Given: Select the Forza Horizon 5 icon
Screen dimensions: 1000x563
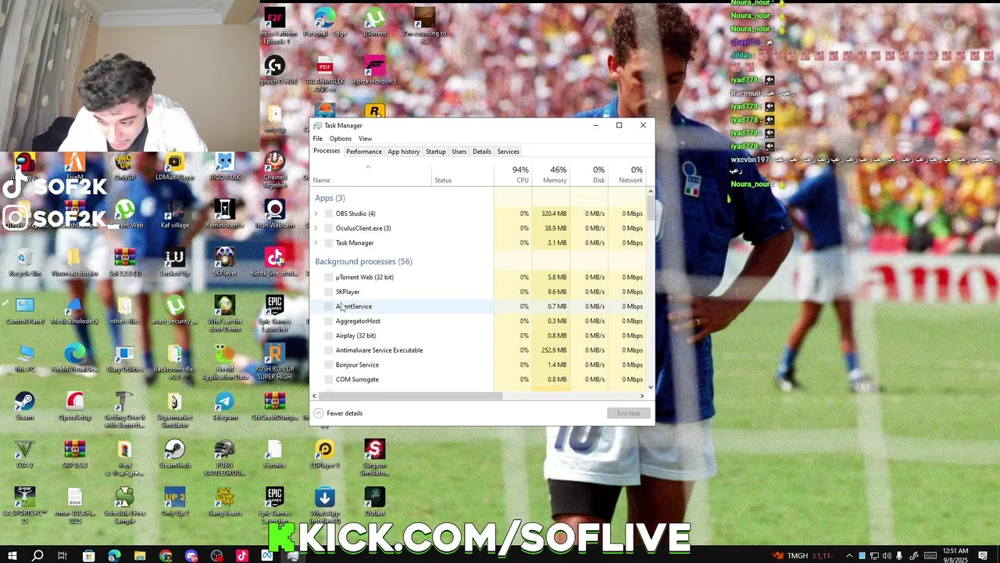Looking at the screenshot, I should tap(375, 70).
